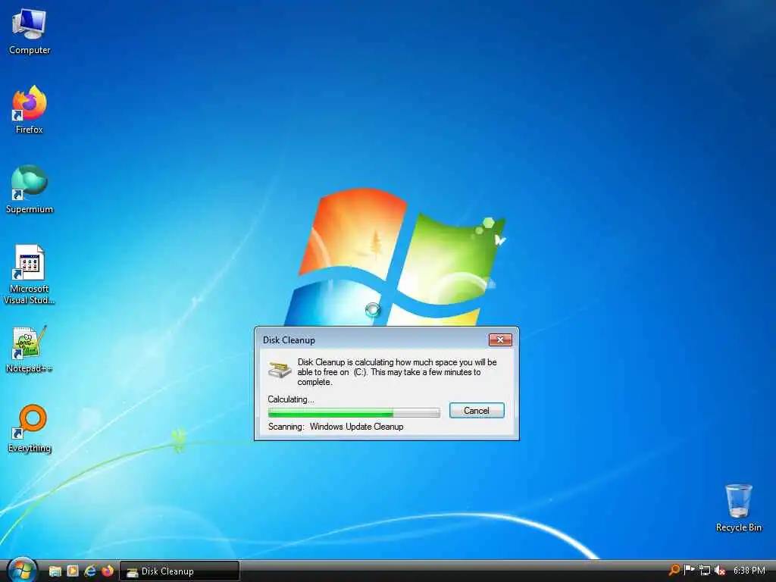Screen dimensions: 776x582
Task: Close the Disk Cleanup dialog
Action: click(x=500, y=339)
